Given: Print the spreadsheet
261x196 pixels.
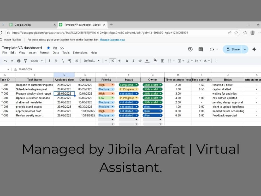Looking at the screenshot, I should click(19, 61).
